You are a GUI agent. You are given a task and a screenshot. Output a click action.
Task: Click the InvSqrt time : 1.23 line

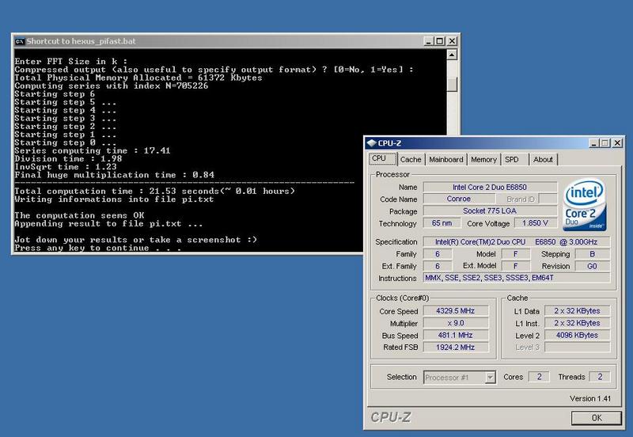tap(66, 167)
